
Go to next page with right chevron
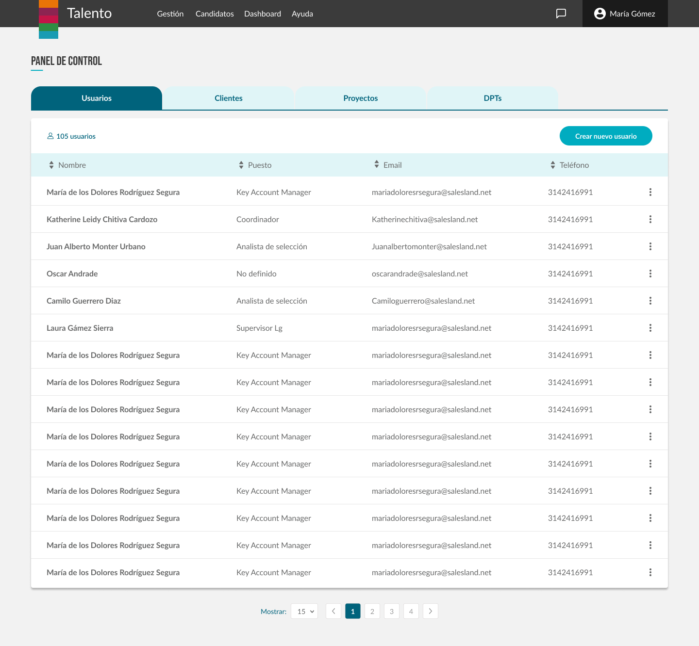point(431,611)
